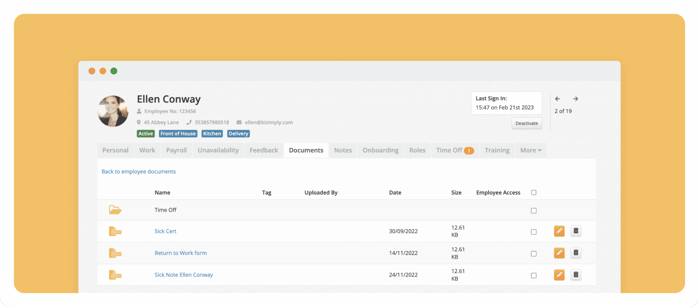Edit the Sick Cert document with pencil icon
The height and width of the screenshot is (307, 699).
[559, 231]
